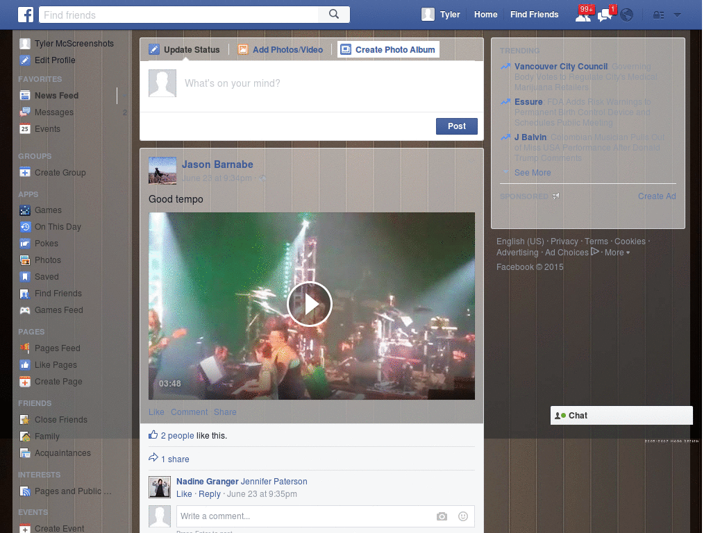Image resolution: width=711 pixels, height=533 pixels.
Task: Click the Find Friends sidebar icon
Action: [x=25, y=294]
